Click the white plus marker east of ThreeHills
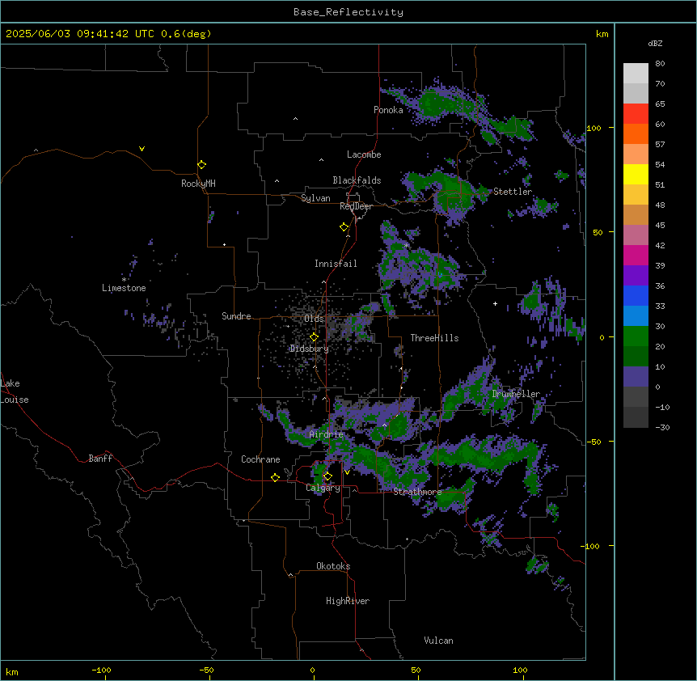The image size is (697, 681). pos(495,303)
